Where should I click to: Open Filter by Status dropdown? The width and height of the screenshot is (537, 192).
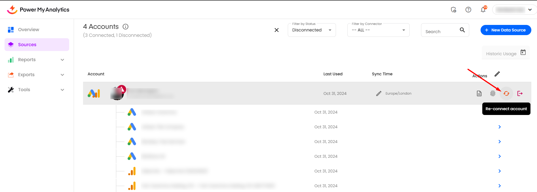click(x=312, y=30)
